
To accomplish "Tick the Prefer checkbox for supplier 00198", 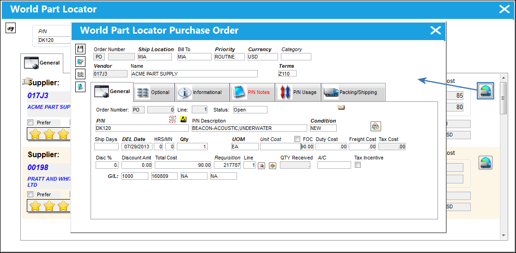I will pyautogui.click(x=30, y=194).
